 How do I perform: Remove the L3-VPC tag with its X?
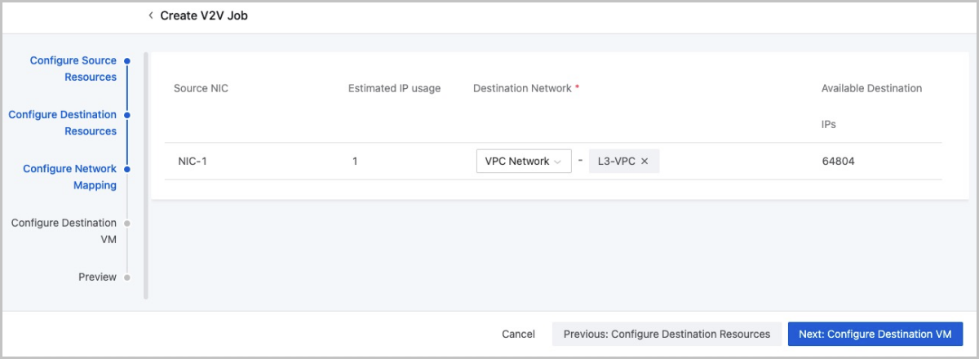645,162
